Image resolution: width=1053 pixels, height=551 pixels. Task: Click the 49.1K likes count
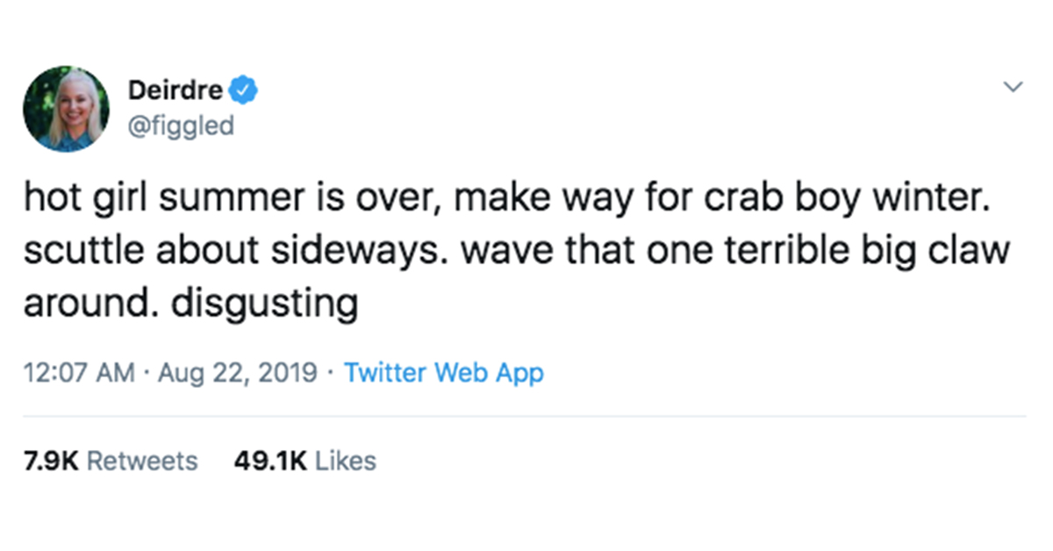(270, 461)
